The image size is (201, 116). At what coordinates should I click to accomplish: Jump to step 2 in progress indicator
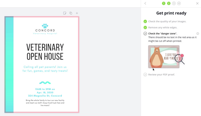click(x=169, y=3)
